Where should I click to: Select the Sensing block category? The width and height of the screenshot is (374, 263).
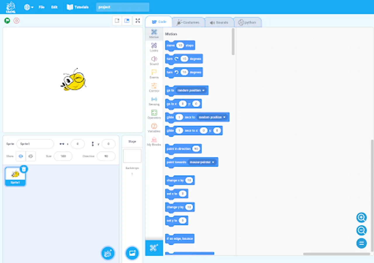pyautogui.click(x=154, y=101)
